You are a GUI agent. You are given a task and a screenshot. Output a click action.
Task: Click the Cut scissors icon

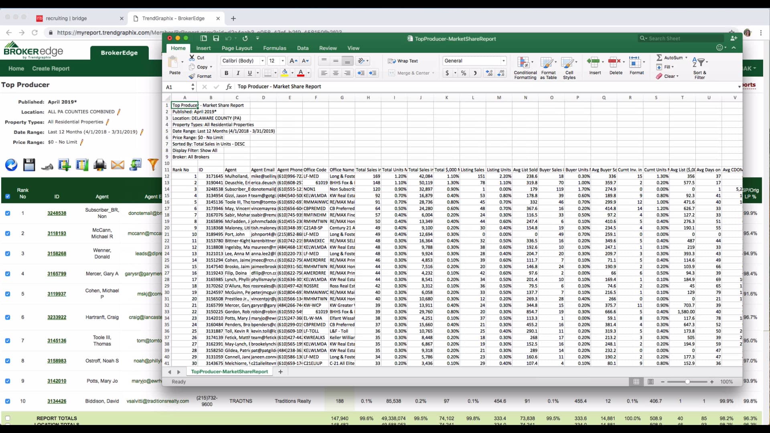pos(192,58)
